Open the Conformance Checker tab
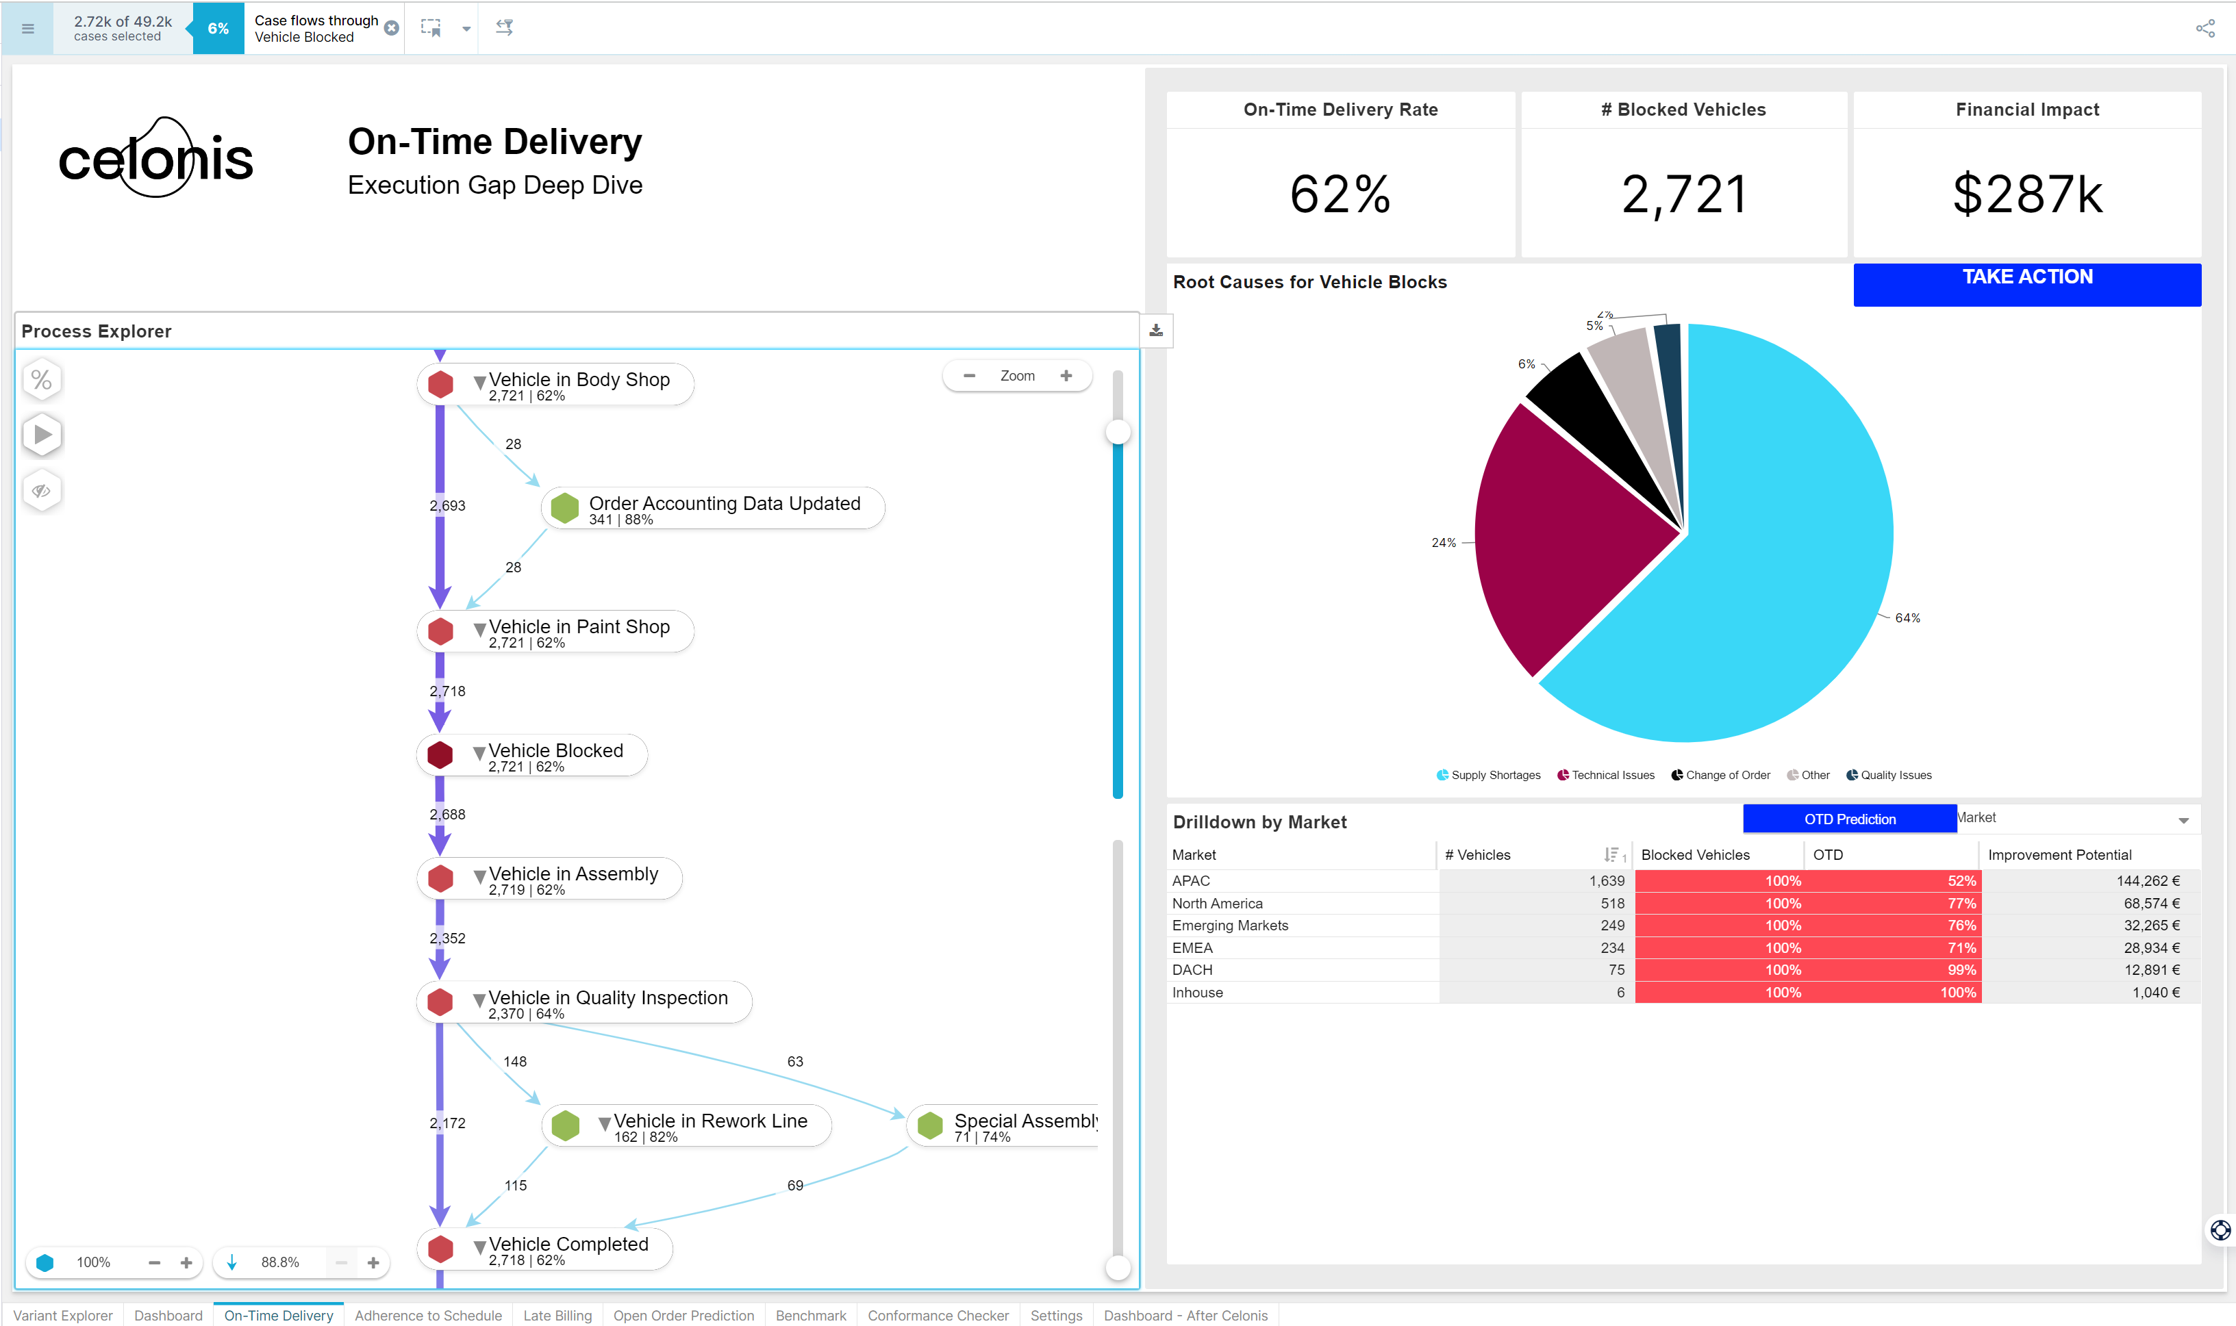Viewport: 2236px width, 1326px height. [x=938, y=1315]
